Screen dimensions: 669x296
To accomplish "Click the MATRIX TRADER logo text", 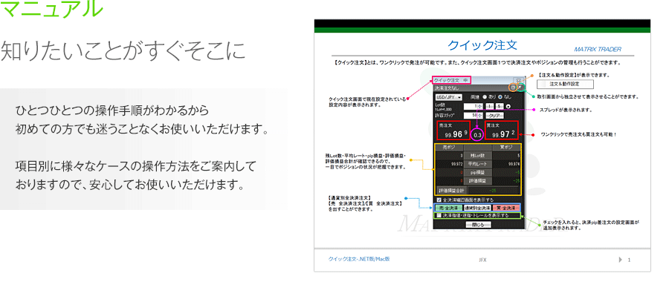I will pyautogui.click(x=598, y=50).
